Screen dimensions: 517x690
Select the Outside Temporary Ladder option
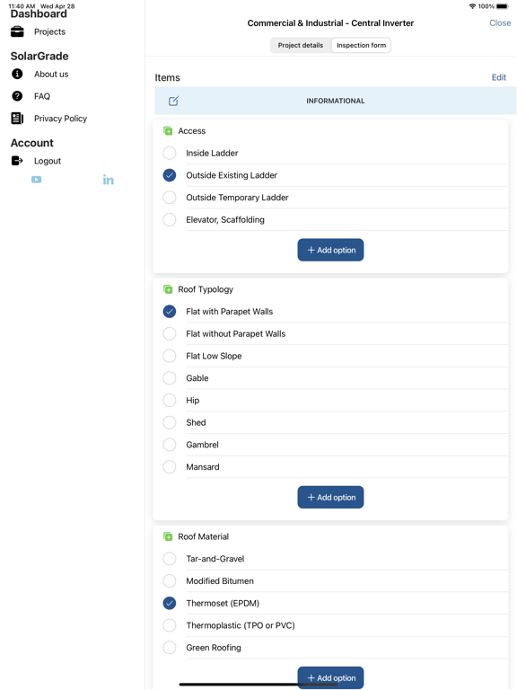click(x=170, y=197)
